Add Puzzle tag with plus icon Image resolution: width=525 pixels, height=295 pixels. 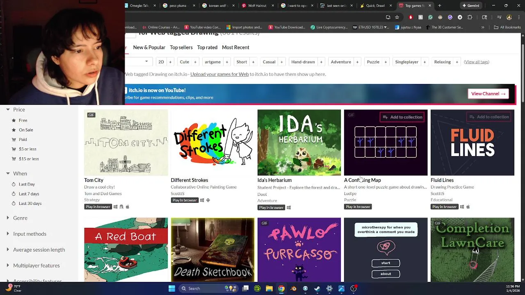click(386, 62)
